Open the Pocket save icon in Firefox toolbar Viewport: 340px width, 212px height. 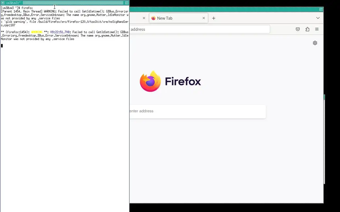tap(298, 29)
